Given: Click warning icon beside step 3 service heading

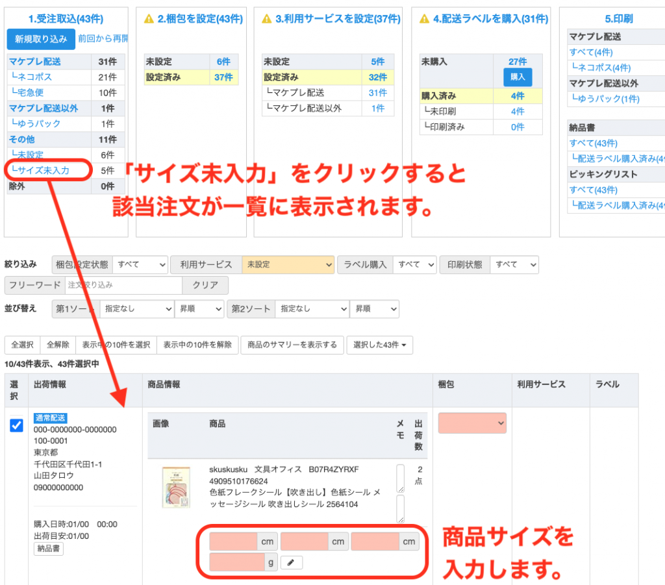Looking at the screenshot, I should [x=267, y=19].
